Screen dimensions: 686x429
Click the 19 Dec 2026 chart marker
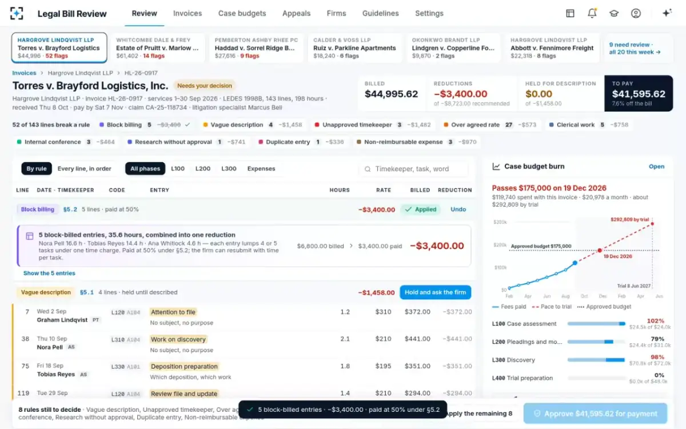600,251
